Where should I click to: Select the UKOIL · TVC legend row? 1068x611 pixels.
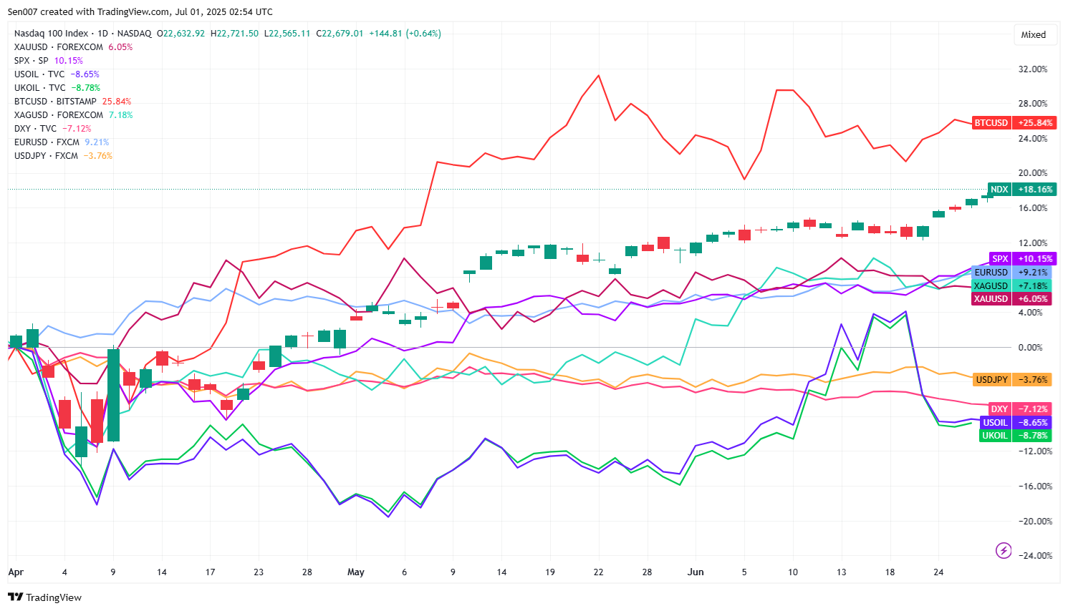(x=57, y=88)
